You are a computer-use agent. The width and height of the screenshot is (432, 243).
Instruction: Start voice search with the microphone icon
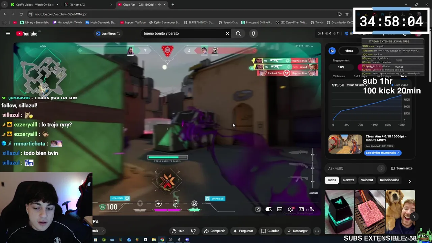[x=253, y=33]
